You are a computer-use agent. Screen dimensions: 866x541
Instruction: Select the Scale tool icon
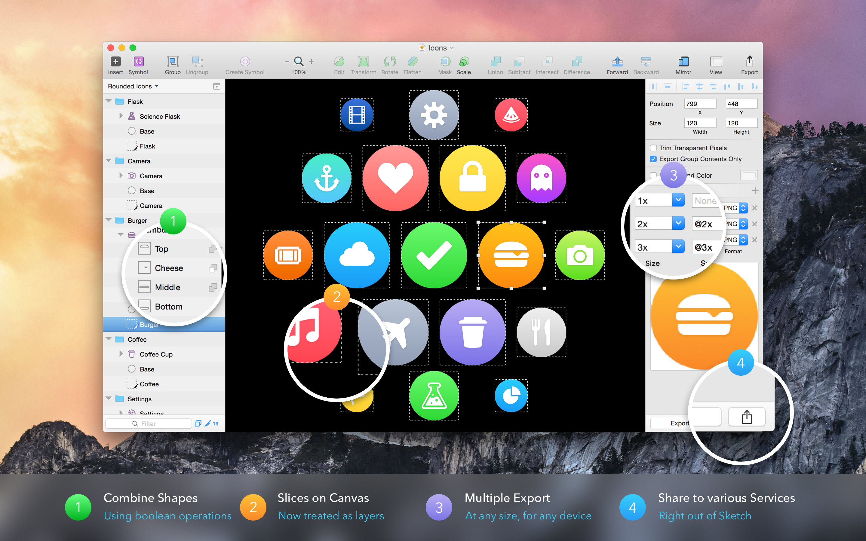click(x=464, y=62)
